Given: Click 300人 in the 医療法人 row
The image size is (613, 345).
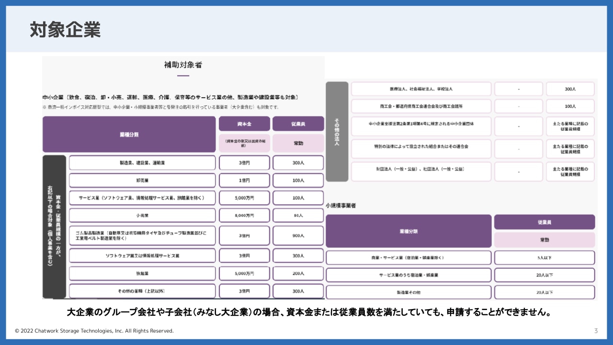Looking at the screenshot, I should (570, 89).
